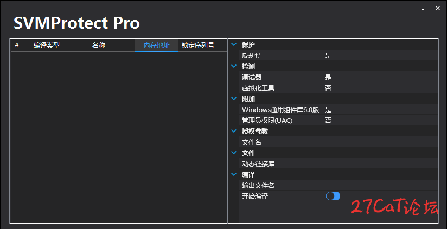Click the 编译类型 column header
Viewport: 447px width, 229px height.
(47, 45)
